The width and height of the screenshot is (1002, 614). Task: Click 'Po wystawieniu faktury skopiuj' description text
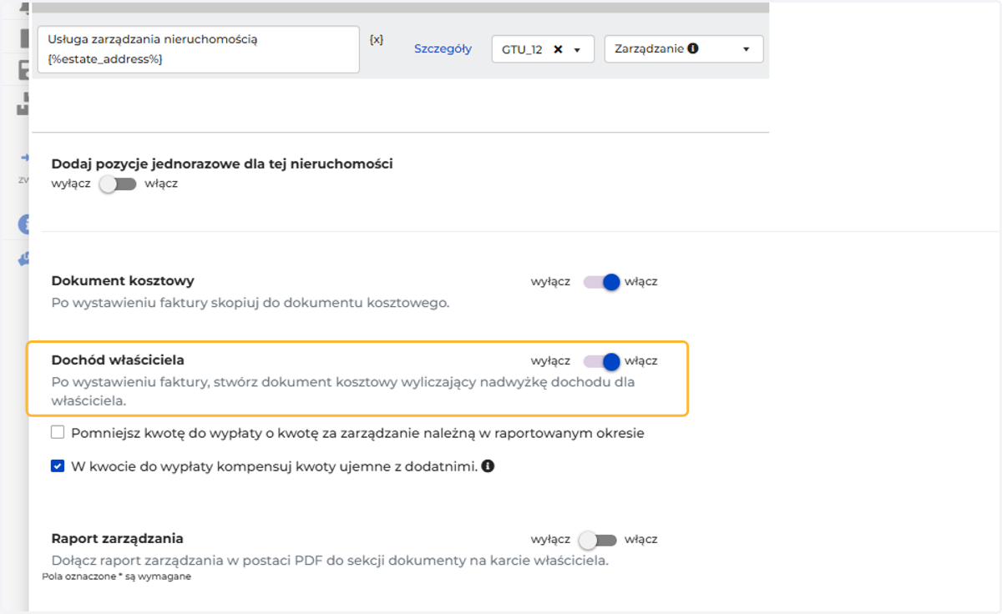pos(250,303)
